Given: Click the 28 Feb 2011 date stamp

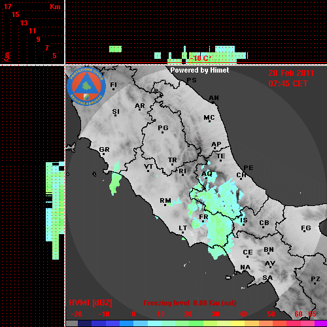Looking at the screenshot, I should 291,73.
